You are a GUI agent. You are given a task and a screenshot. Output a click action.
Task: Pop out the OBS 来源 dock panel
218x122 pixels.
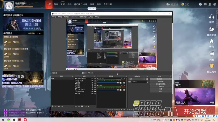pyautogui.click(x=95, y=76)
